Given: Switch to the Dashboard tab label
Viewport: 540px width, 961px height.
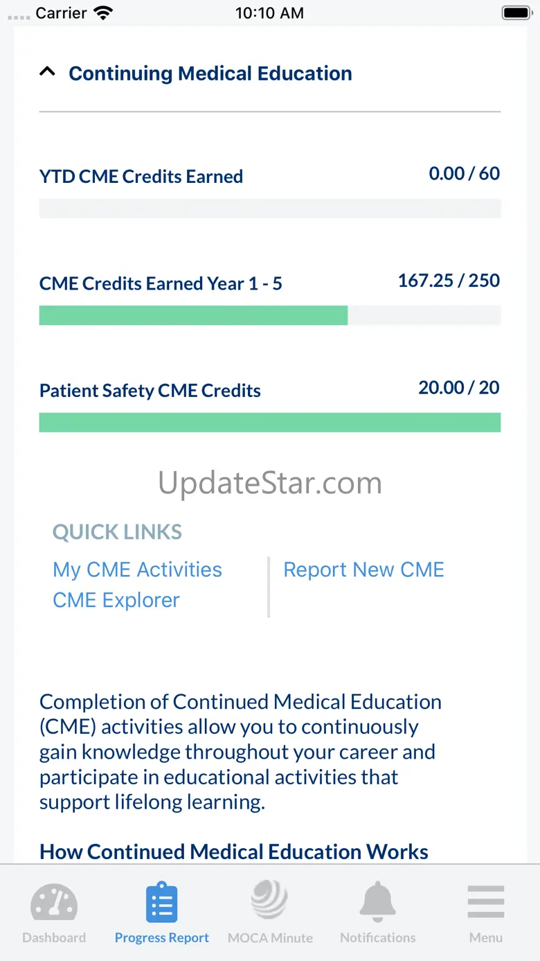Looking at the screenshot, I should pos(54,938).
